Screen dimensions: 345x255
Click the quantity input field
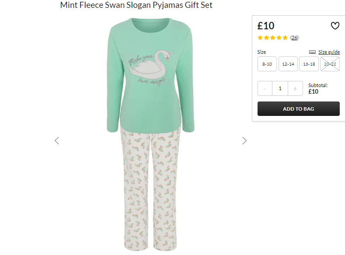pyautogui.click(x=280, y=88)
